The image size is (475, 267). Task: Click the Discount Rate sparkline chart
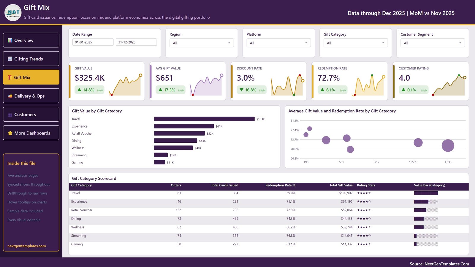click(x=288, y=85)
